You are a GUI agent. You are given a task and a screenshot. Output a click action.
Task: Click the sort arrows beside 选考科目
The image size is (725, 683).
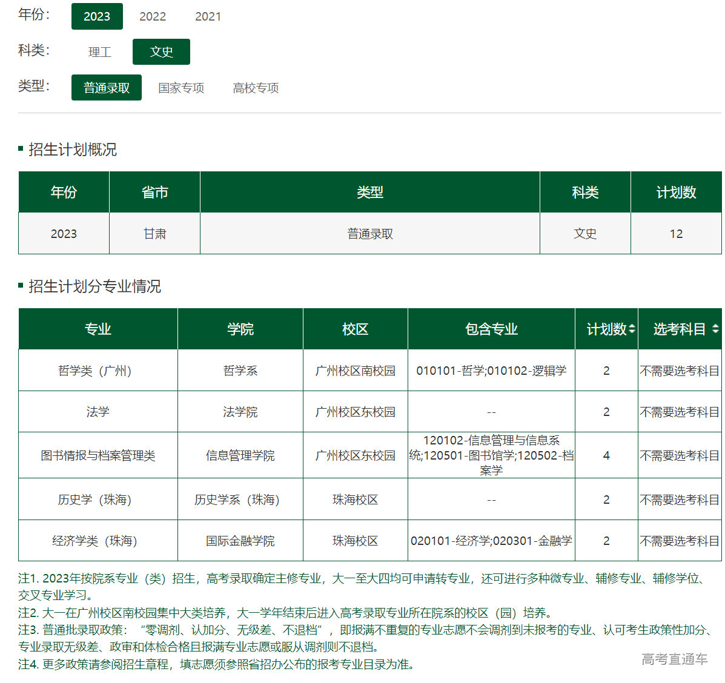pos(715,329)
